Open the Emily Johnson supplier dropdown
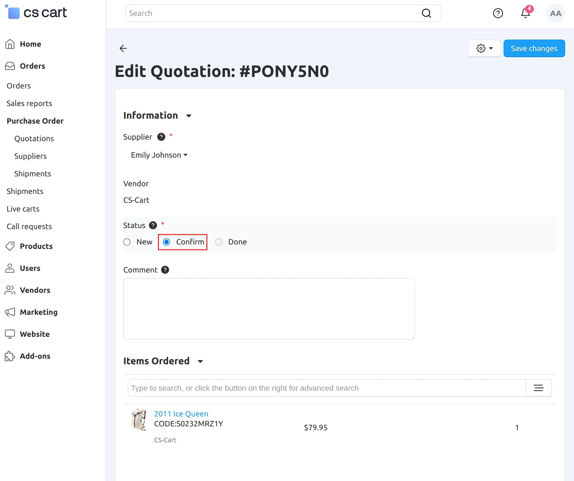574x481 pixels. point(159,155)
